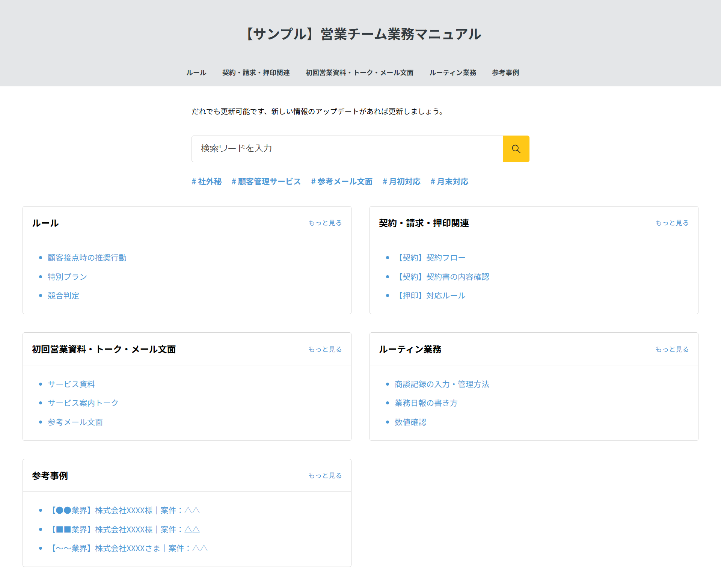The width and height of the screenshot is (721, 585).
Task: Click the 検索ワードを入力 search field
Action: [338, 149]
